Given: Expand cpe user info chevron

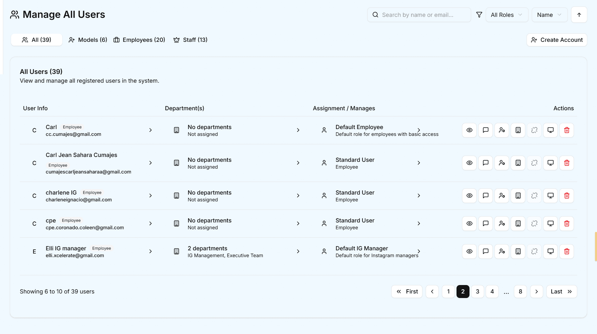Looking at the screenshot, I should coord(151,223).
